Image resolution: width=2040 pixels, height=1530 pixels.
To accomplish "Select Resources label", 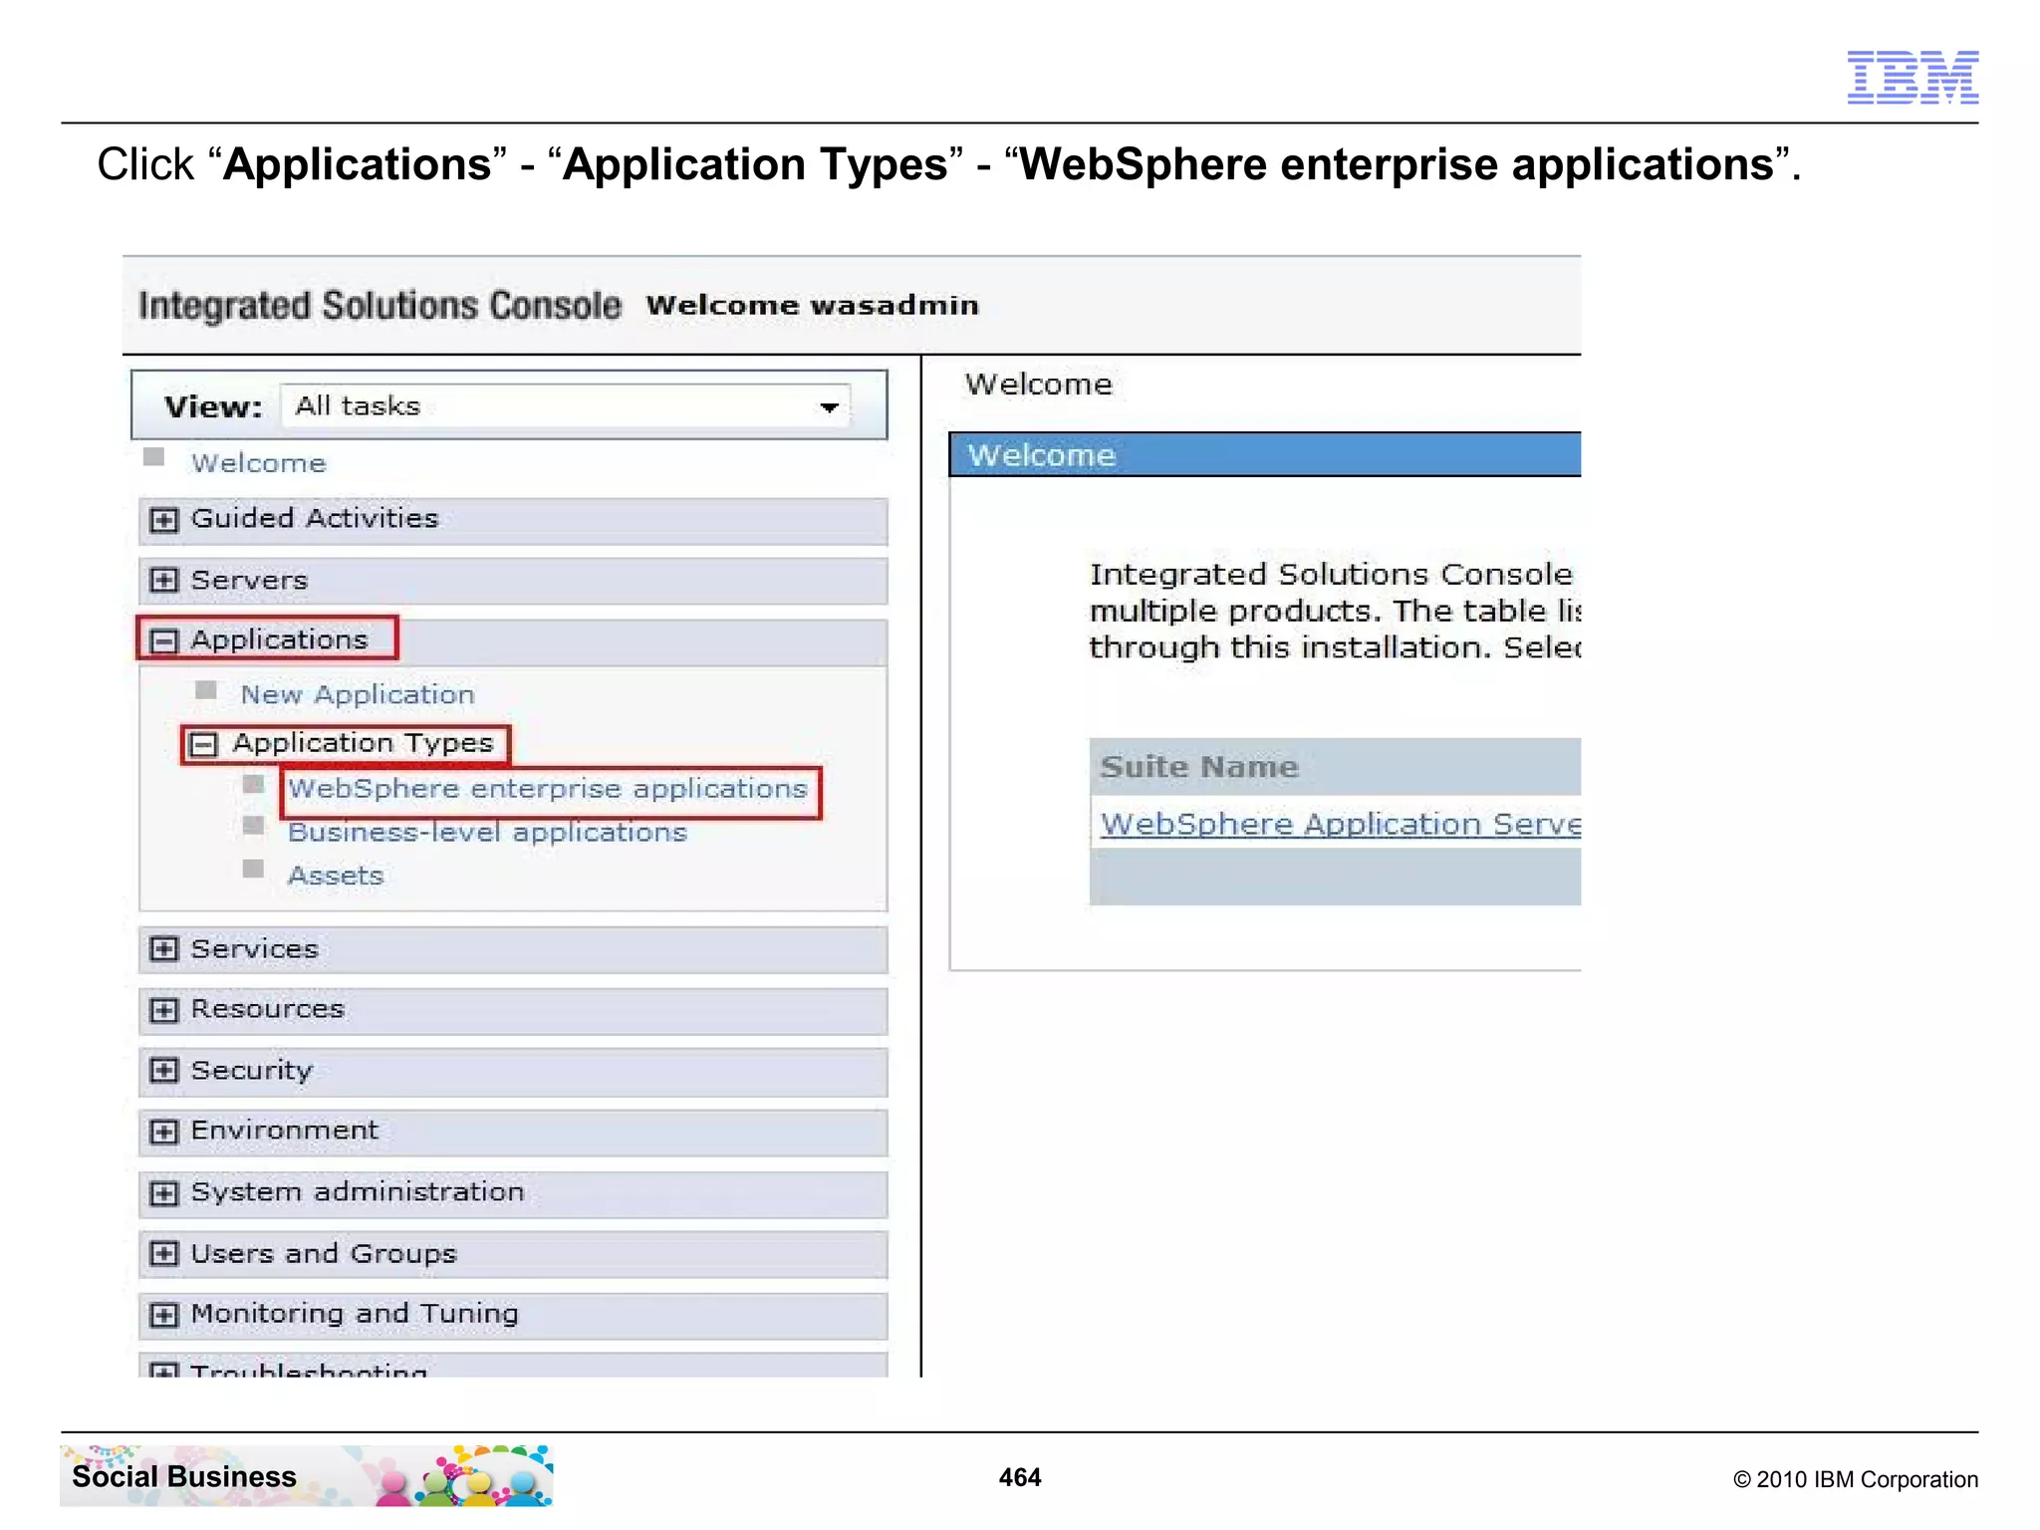I will tap(267, 1009).
